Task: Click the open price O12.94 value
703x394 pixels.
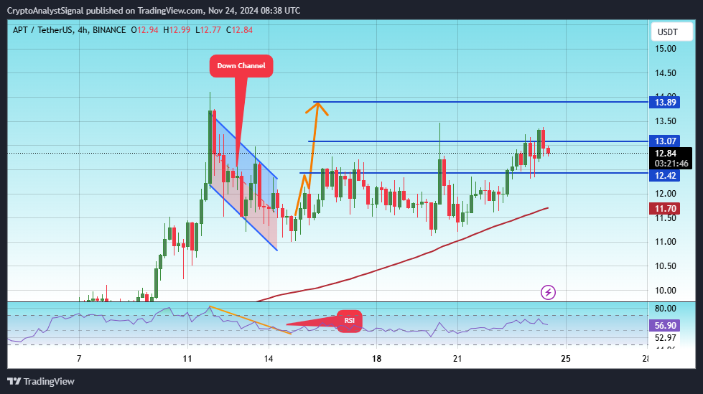Action: [144, 30]
